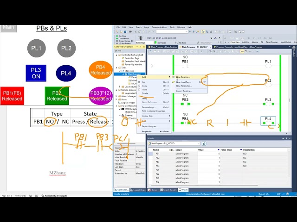Click the Save icon in the Studio 5000 toolbar
The image size is (297, 222).
pyautogui.click(x=125, y=32)
